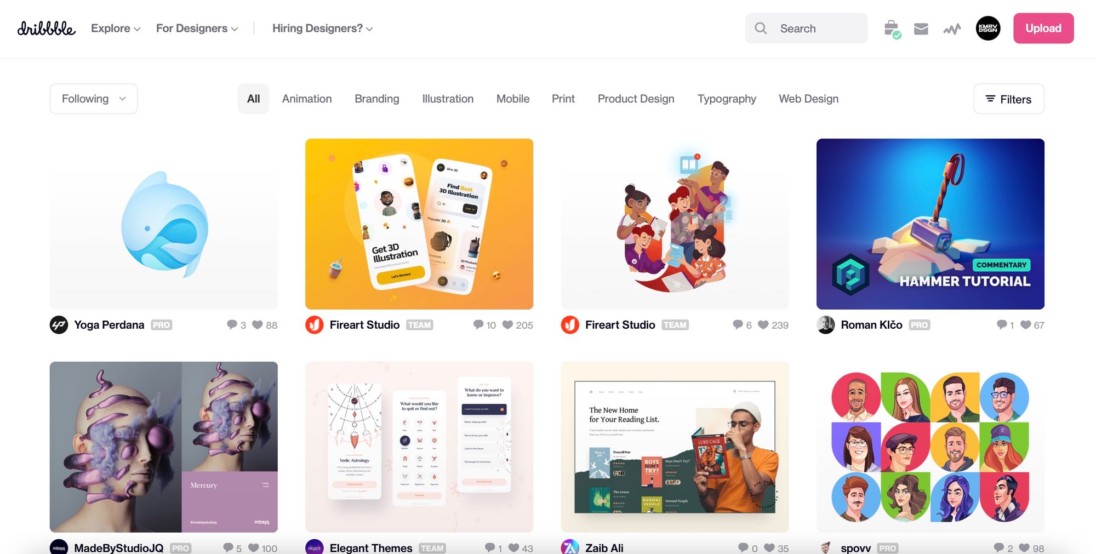This screenshot has height=554, width=1096.
Task: Go to Dribbble home logo
Action: (46, 28)
